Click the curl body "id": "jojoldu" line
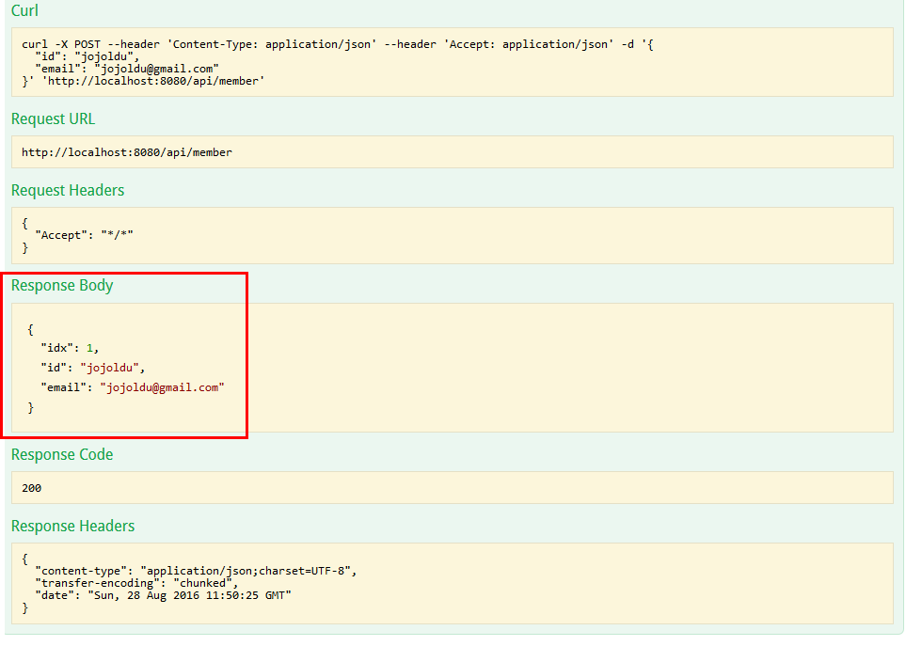Screen dimensions: 906x646 point(87,56)
